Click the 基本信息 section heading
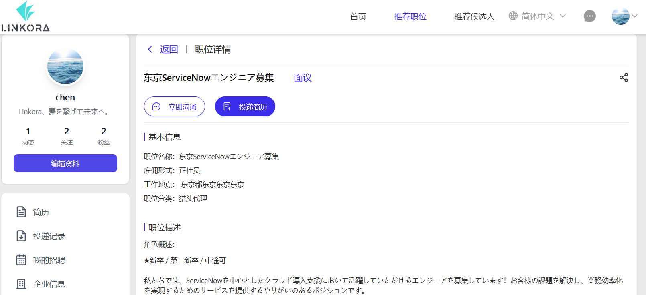 [165, 137]
